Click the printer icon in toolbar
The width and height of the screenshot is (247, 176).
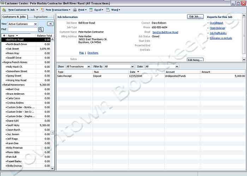[x=75, y=10]
